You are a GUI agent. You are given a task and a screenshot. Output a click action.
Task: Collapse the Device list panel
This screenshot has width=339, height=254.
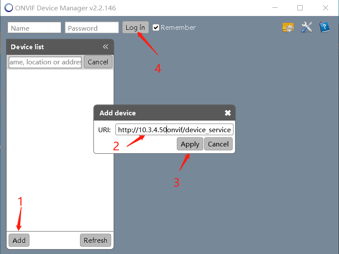point(106,47)
